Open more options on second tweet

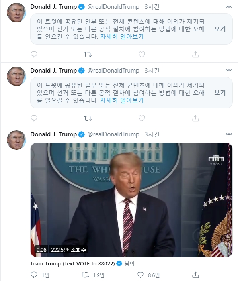click(229, 70)
